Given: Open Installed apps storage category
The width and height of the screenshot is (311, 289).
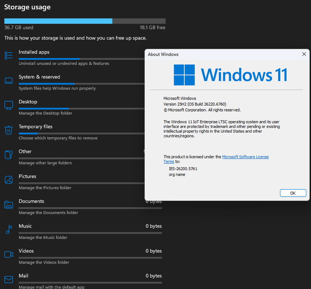Looking at the screenshot, I should pyautogui.click(x=83, y=57).
